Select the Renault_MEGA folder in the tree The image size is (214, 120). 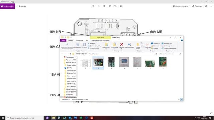70,65
